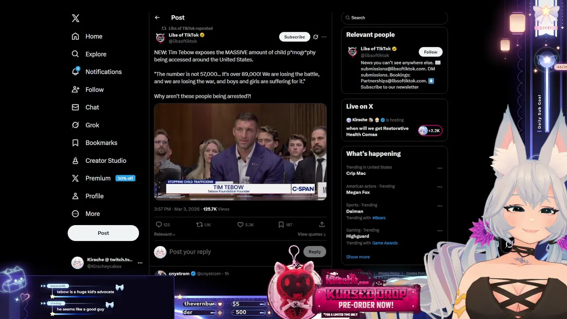Subscribe to Libs of TikTok

[295, 37]
